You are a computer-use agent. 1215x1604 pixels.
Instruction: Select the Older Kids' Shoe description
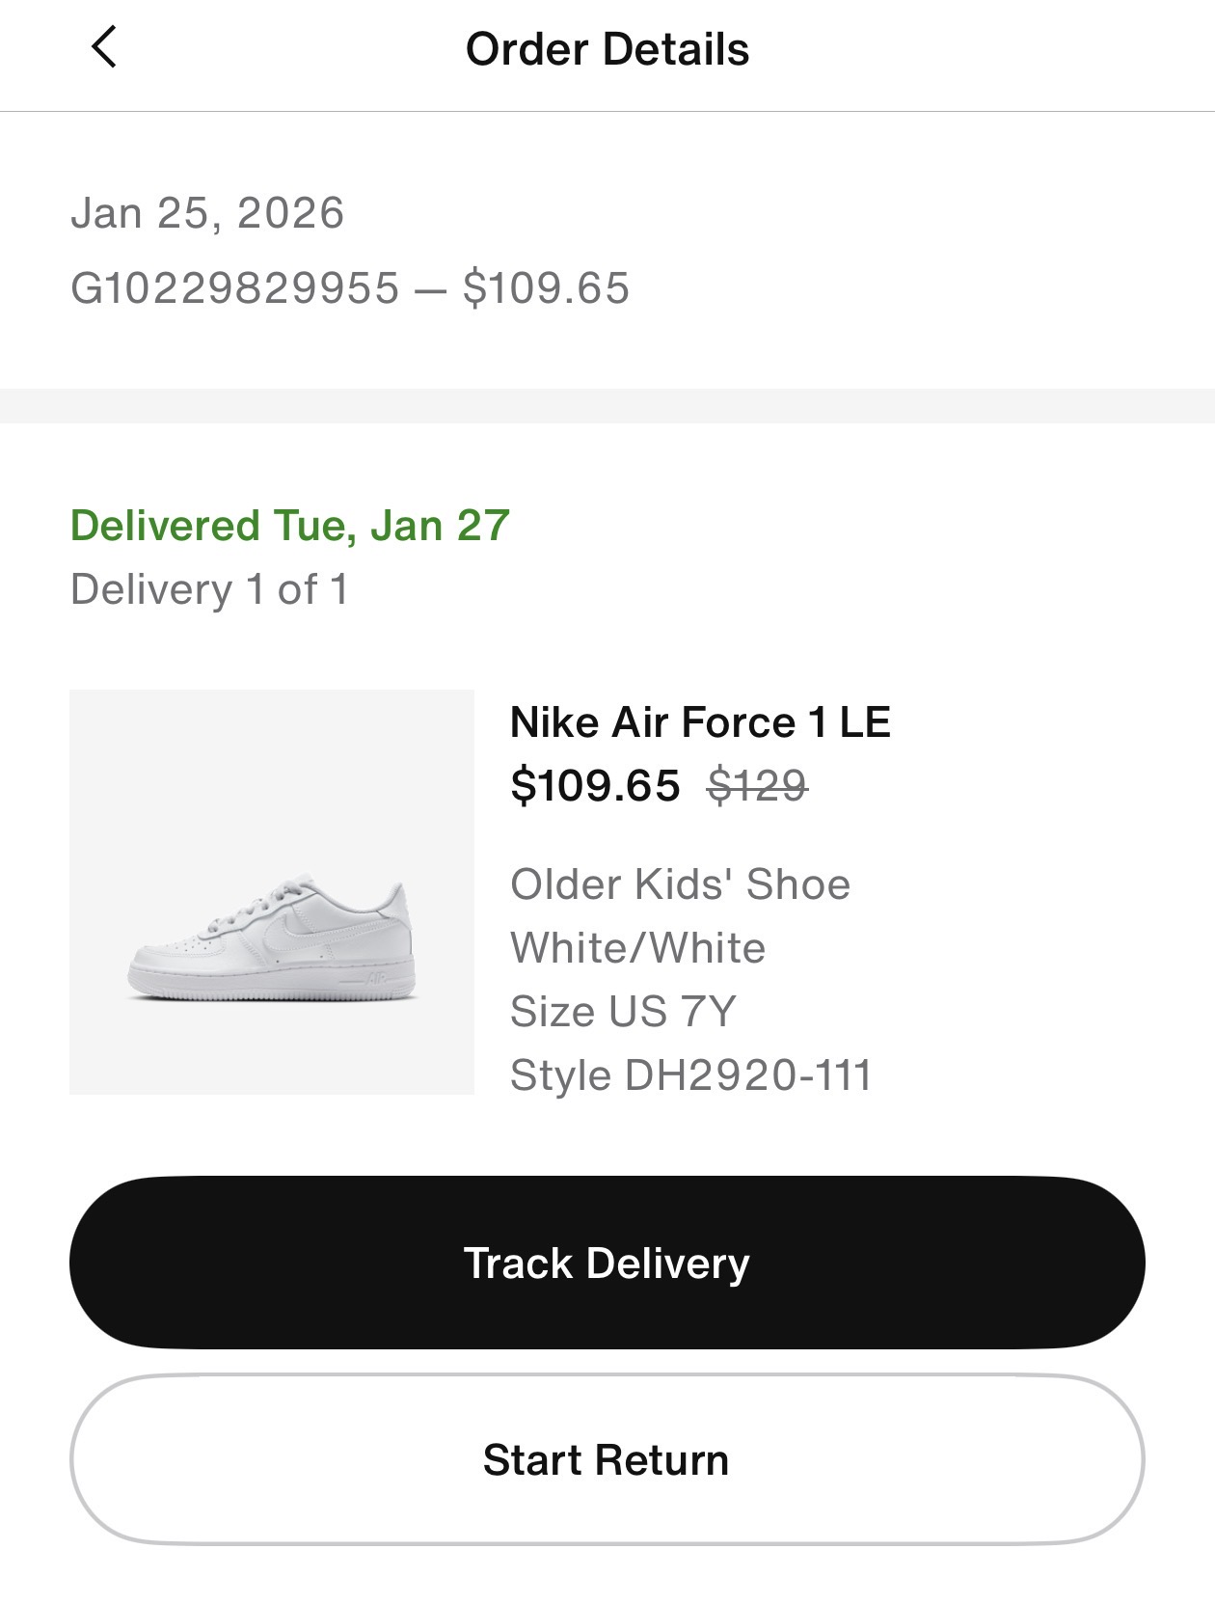coord(680,884)
